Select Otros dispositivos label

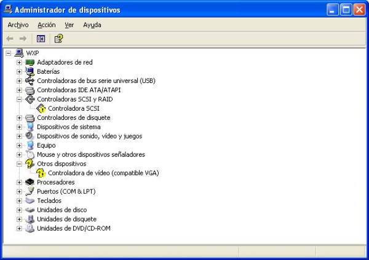click(61, 163)
